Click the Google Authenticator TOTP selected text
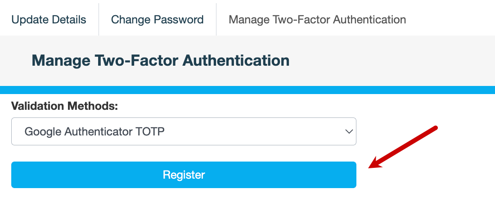 click(x=94, y=131)
